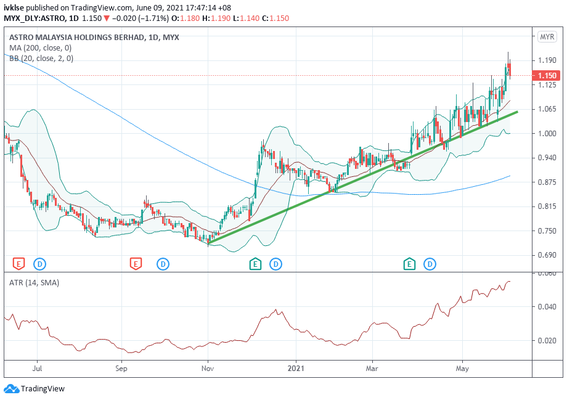The width and height of the screenshot is (567, 400).
Task: Click the BB (20, close, 2, 0) indicator legend
Action: coord(41,58)
